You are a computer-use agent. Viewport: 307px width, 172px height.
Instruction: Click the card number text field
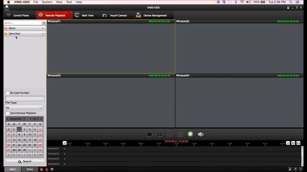[25, 98]
